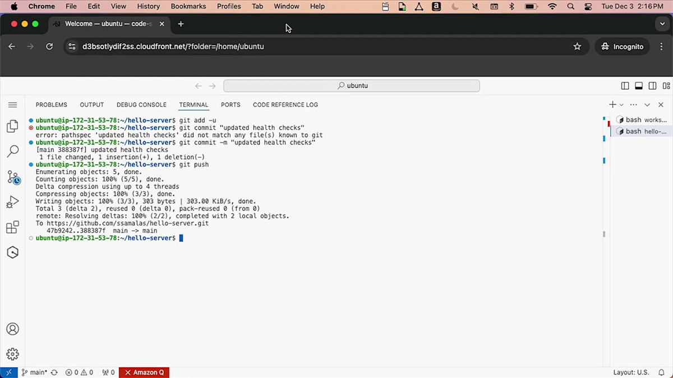
Task: Open the launch profile dropdown beside the plus
Action: pyautogui.click(x=621, y=105)
